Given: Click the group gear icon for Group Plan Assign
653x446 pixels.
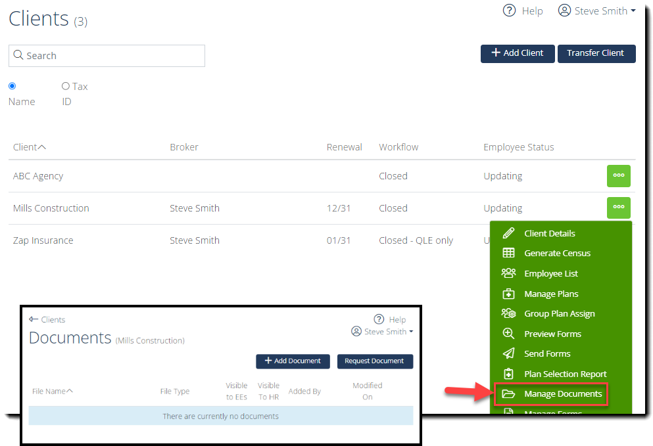Looking at the screenshot, I should click(508, 313).
